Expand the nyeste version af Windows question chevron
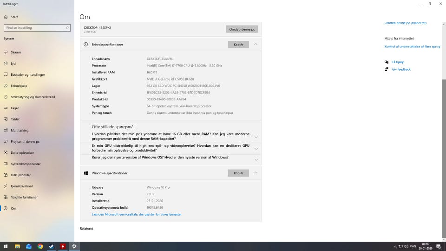 pyautogui.click(x=256, y=159)
